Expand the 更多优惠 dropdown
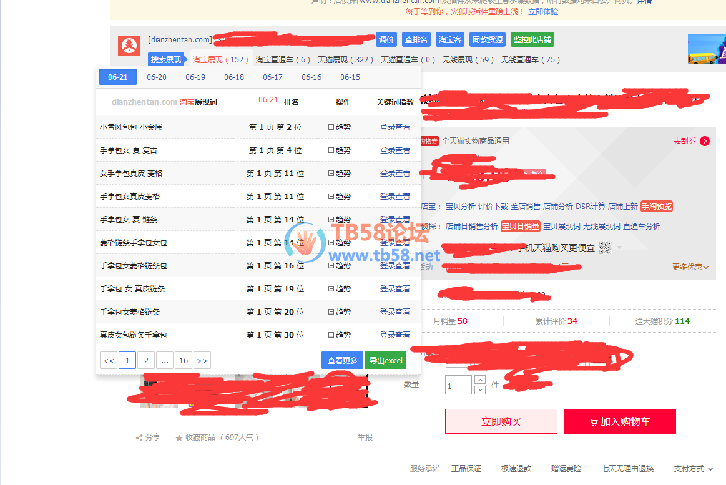 pos(690,267)
